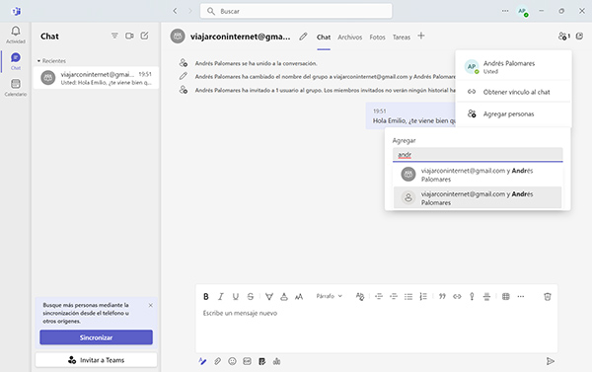Open the sticker picker
The image size is (592, 372).
pyautogui.click(x=262, y=361)
